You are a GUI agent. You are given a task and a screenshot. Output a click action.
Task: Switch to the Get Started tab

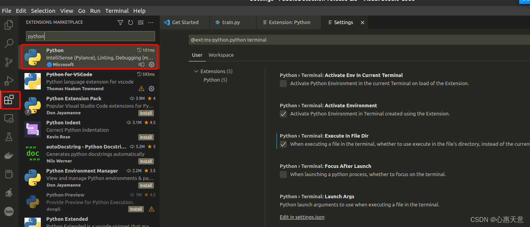coord(185,23)
